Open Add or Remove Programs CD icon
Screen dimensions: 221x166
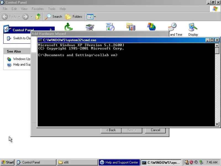(110, 27)
